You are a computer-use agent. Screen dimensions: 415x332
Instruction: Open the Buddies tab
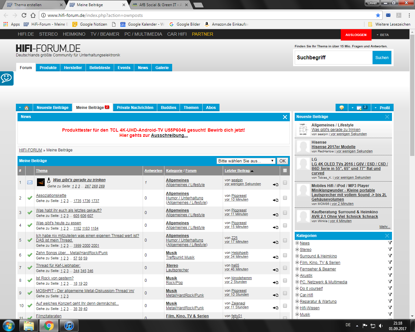click(169, 108)
